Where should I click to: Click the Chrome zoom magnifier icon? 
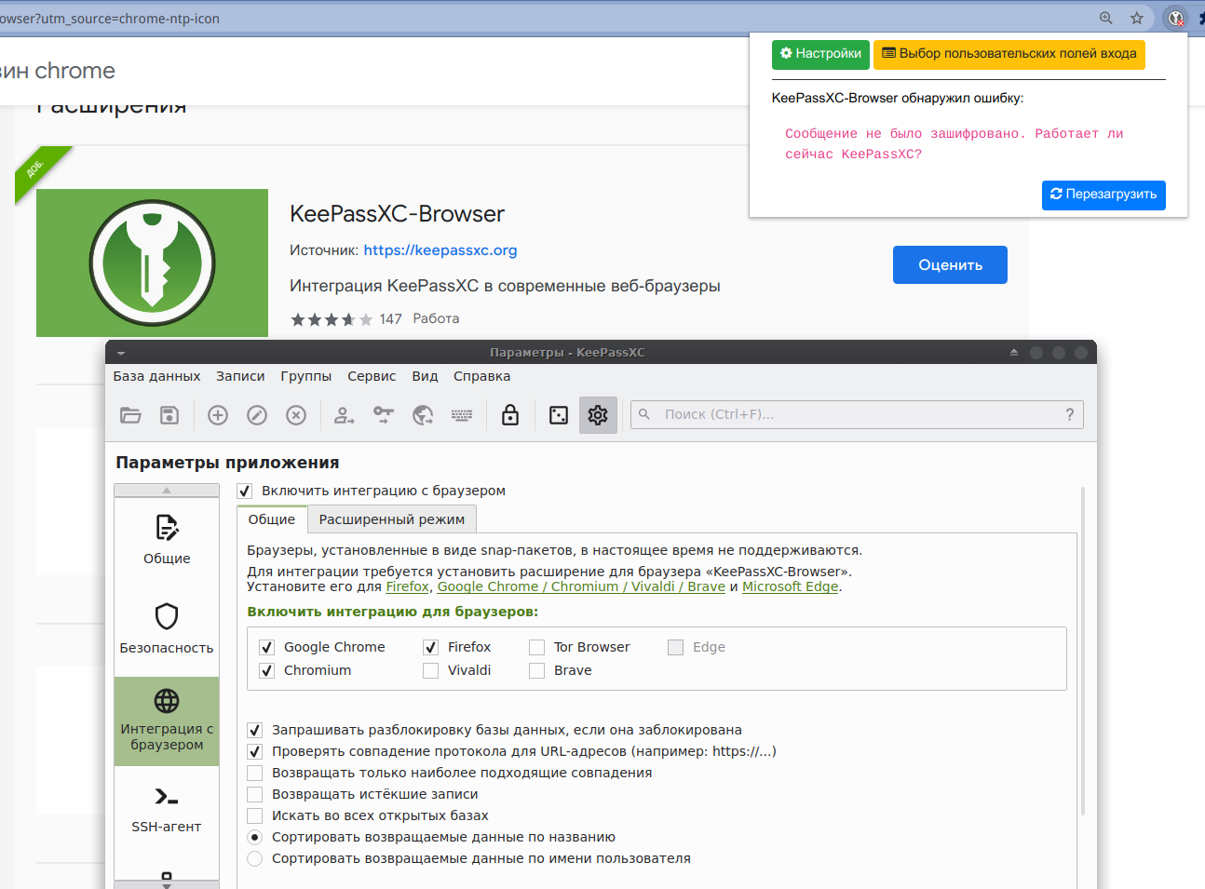pyautogui.click(x=1106, y=18)
